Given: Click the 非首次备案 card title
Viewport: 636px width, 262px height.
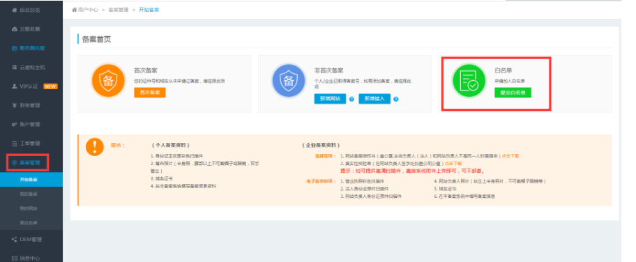Looking at the screenshot, I should pyautogui.click(x=329, y=70).
